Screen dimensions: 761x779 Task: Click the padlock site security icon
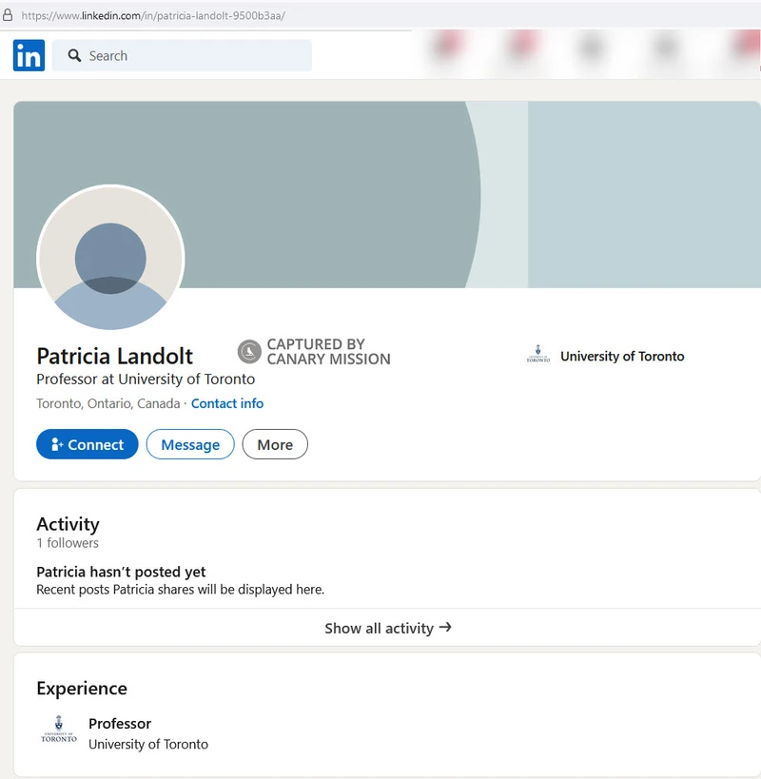[8, 15]
